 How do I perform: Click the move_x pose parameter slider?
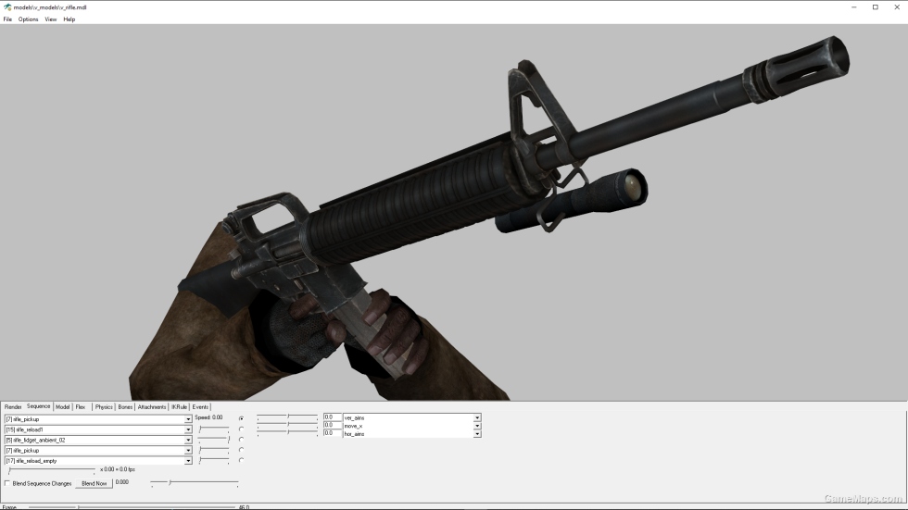tap(288, 425)
